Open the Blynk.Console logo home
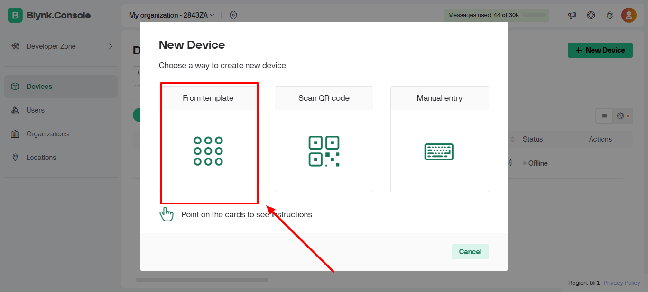The height and width of the screenshot is (292, 648). coord(49,15)
